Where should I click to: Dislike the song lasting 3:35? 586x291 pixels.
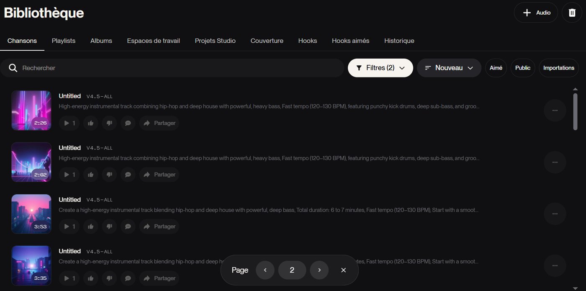click(x=109, y=278)
